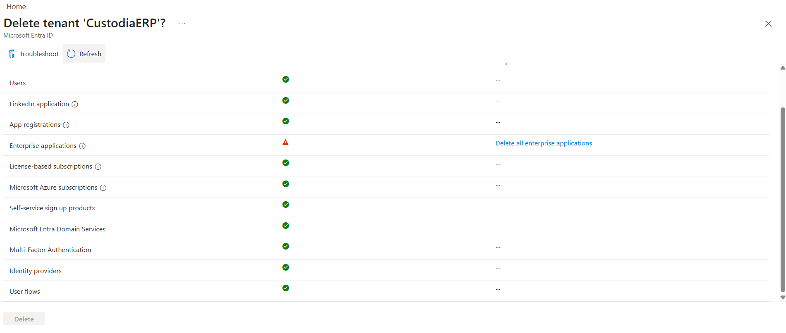Click the scrollbar down arrow
The image size is (786, 333).
(x=782, y=297)
